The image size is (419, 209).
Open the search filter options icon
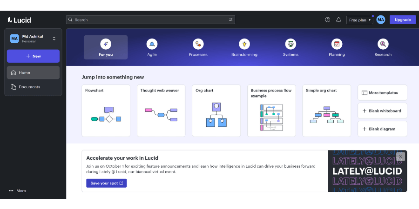point(230,20)
